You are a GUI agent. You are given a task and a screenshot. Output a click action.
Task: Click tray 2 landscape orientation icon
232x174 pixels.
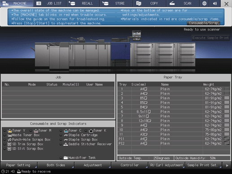click(146, 94)
